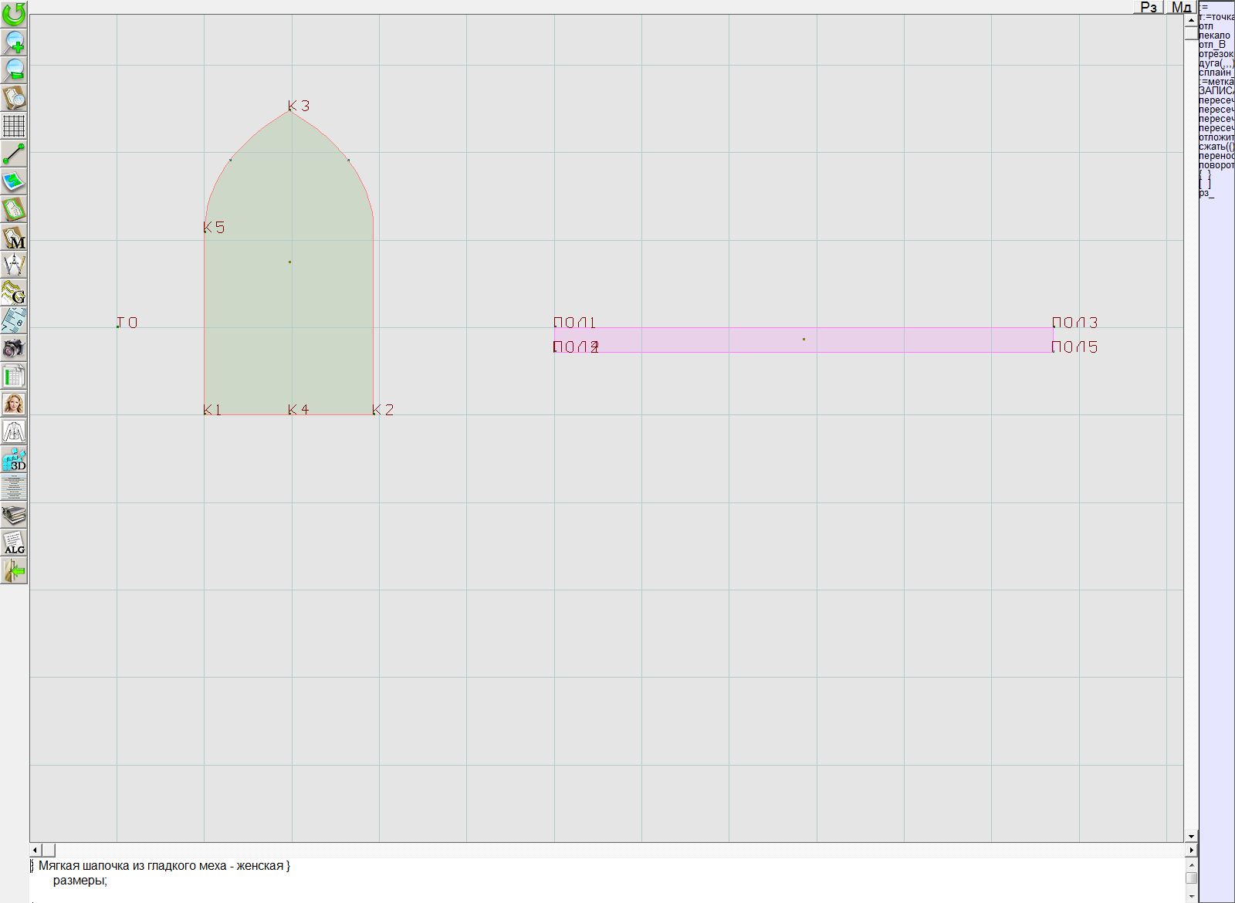Click the canvas vertical scrollbar up arrow
Viewport: 1235px width, 903px height.
point(1191,19)
